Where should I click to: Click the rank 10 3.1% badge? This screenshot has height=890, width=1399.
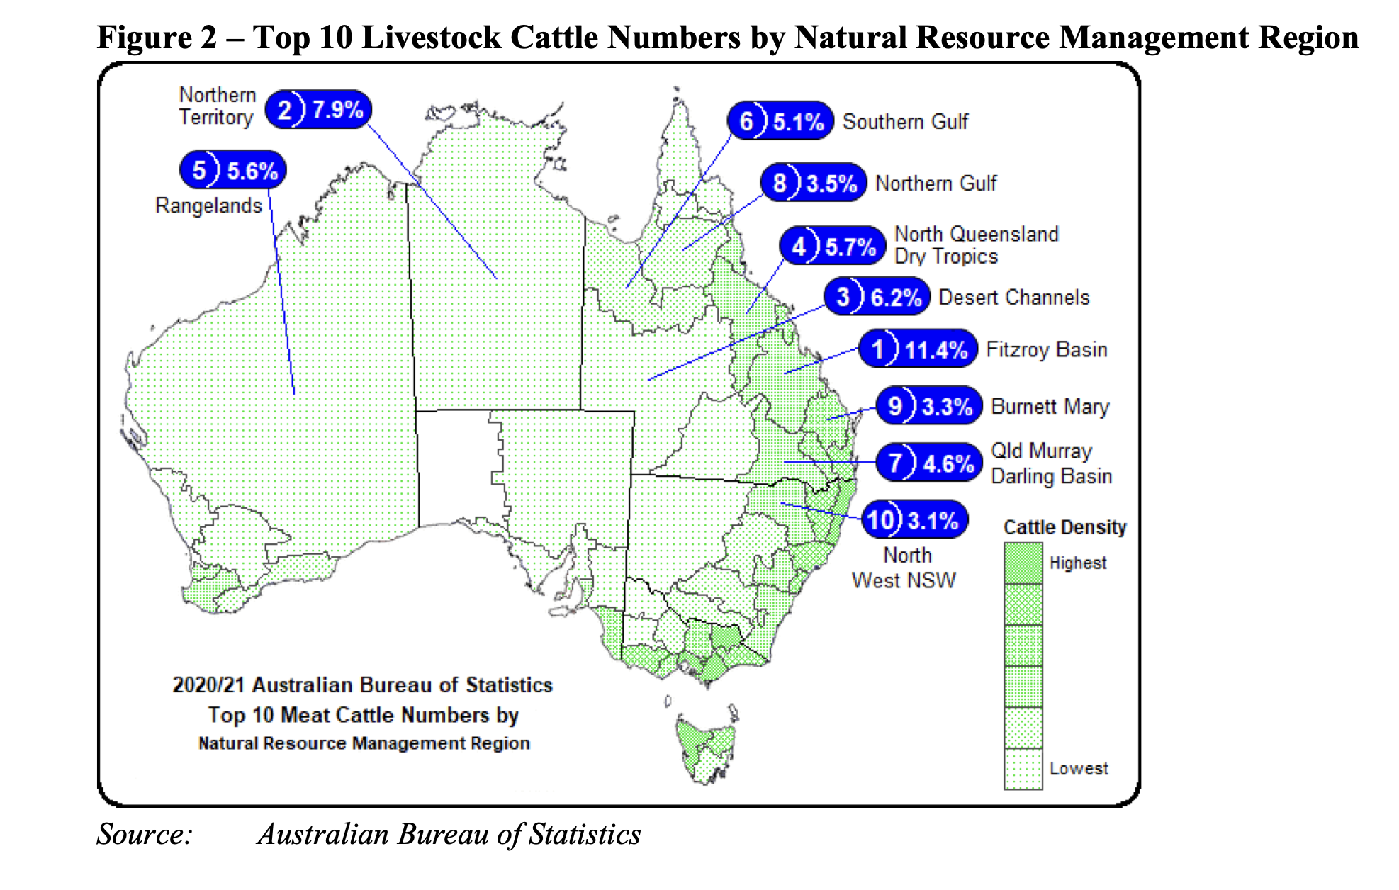point(915,521)
